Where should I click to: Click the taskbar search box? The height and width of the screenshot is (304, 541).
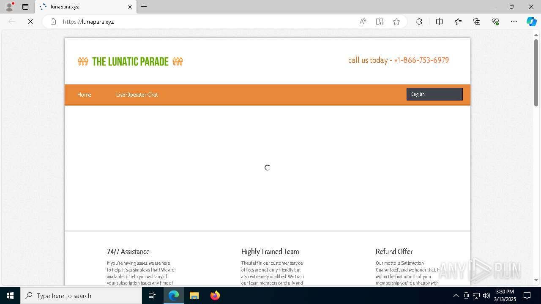[x=81, y=296]
